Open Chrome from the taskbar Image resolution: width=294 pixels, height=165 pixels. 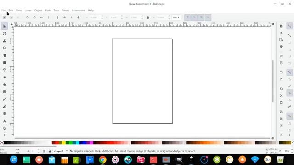102,160
